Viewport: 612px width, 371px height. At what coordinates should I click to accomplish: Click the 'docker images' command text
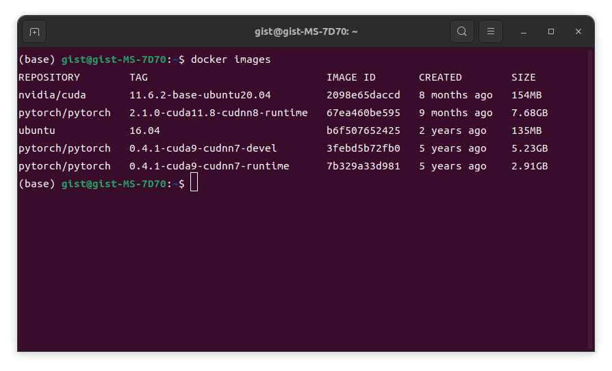pos(231,59)
